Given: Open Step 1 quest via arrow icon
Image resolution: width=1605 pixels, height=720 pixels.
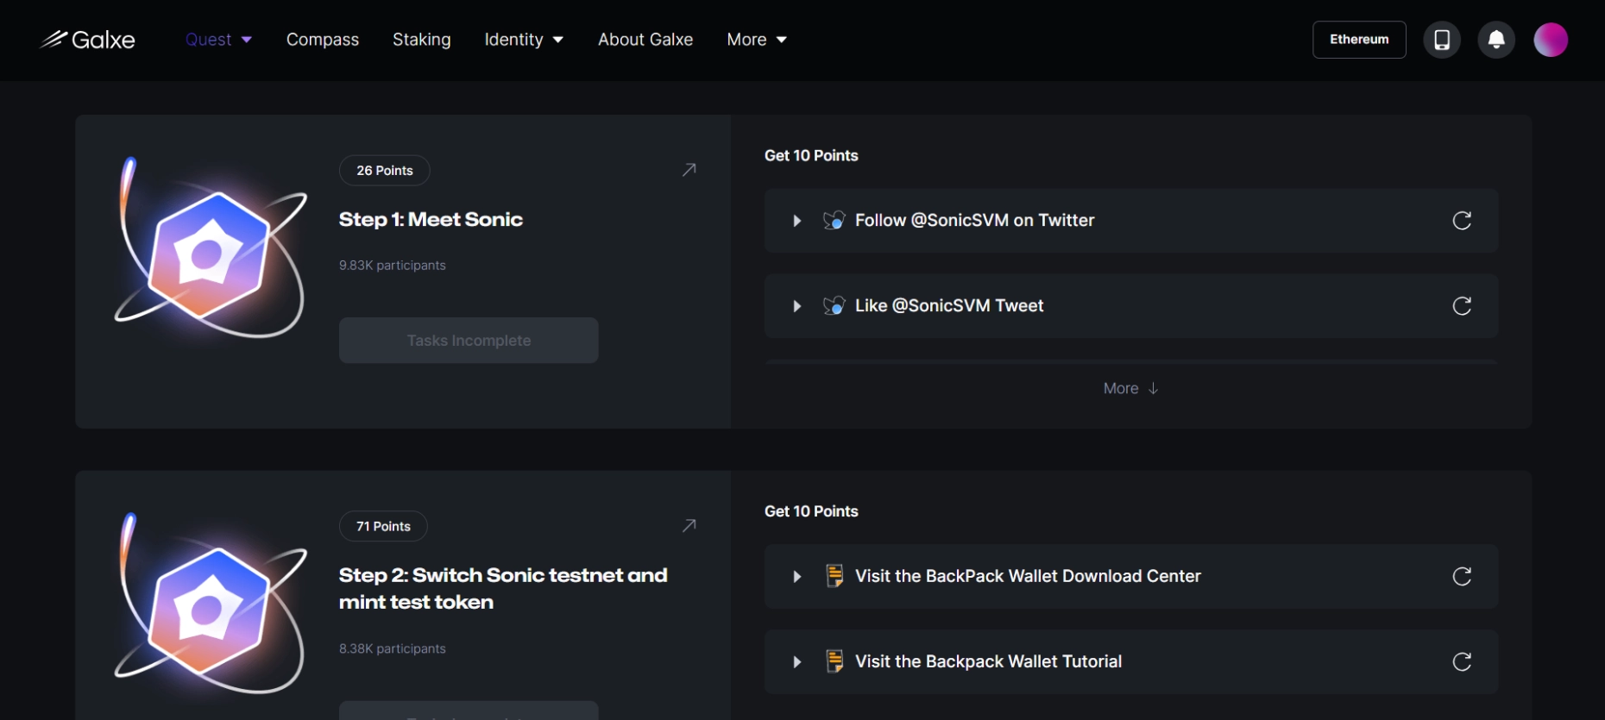Looking at the screenshot, I should pos(689,170).
